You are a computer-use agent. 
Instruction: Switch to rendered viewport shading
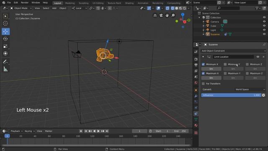coord(185,8)
